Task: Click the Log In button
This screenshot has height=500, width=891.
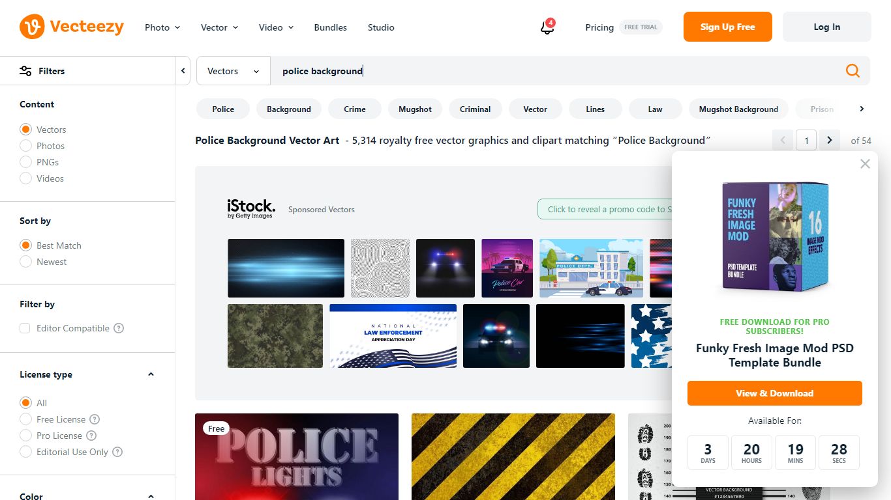Action: [827, 27]
